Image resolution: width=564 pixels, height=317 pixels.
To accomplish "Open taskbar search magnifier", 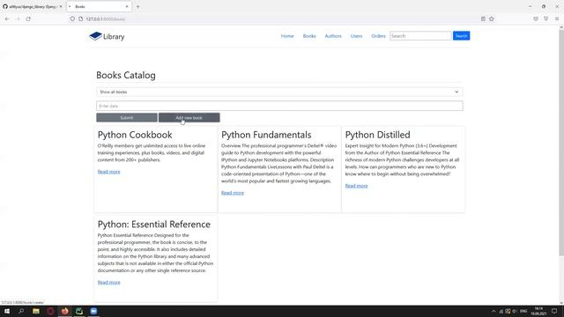I will (x=21, y=311).
